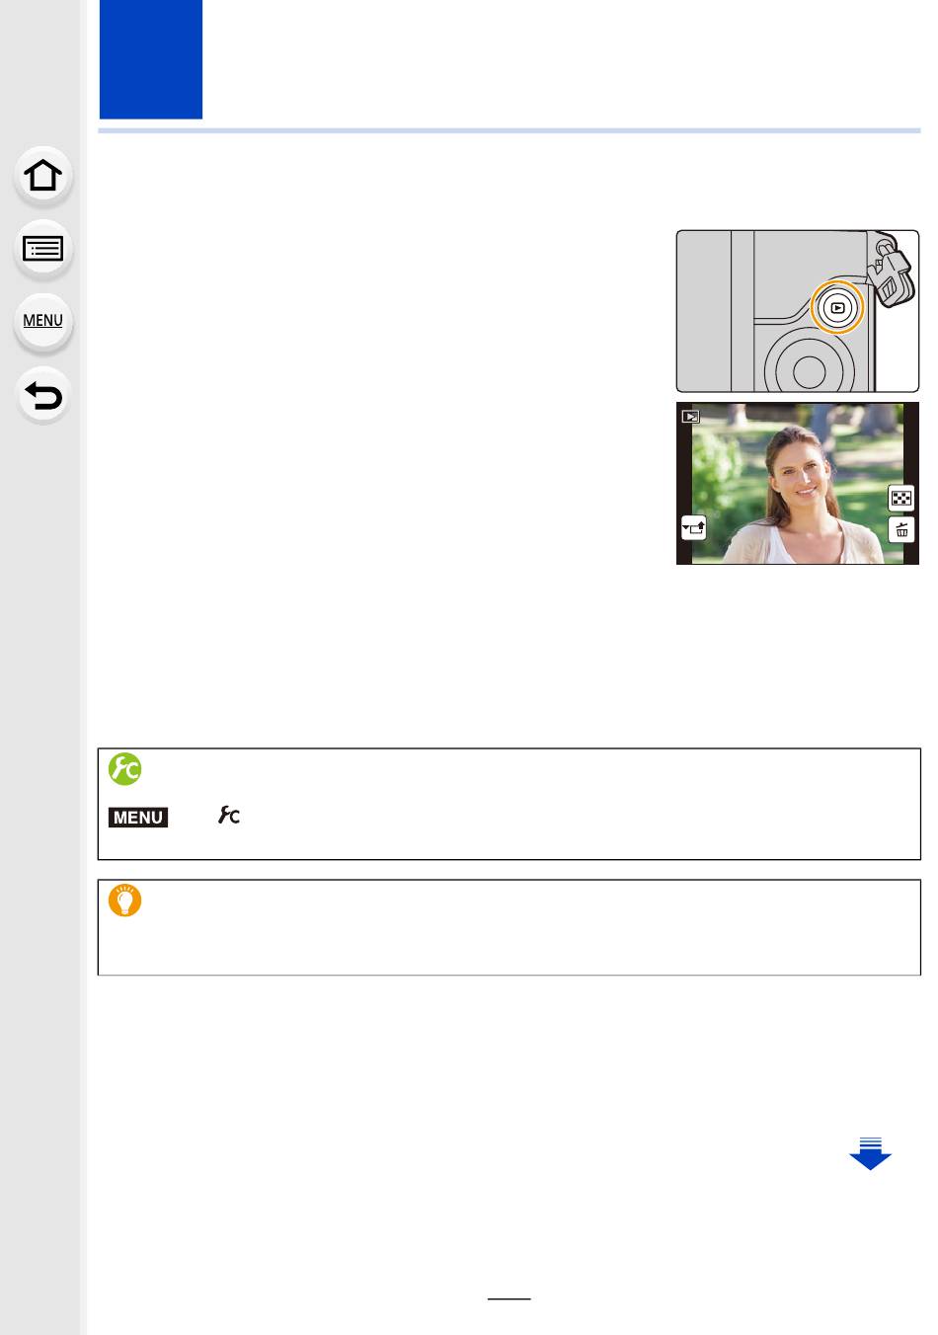The height and width of the screenshot is (1335, 938).
Task: Click the small custom wrench C symbol
Action: pos(229,816)
